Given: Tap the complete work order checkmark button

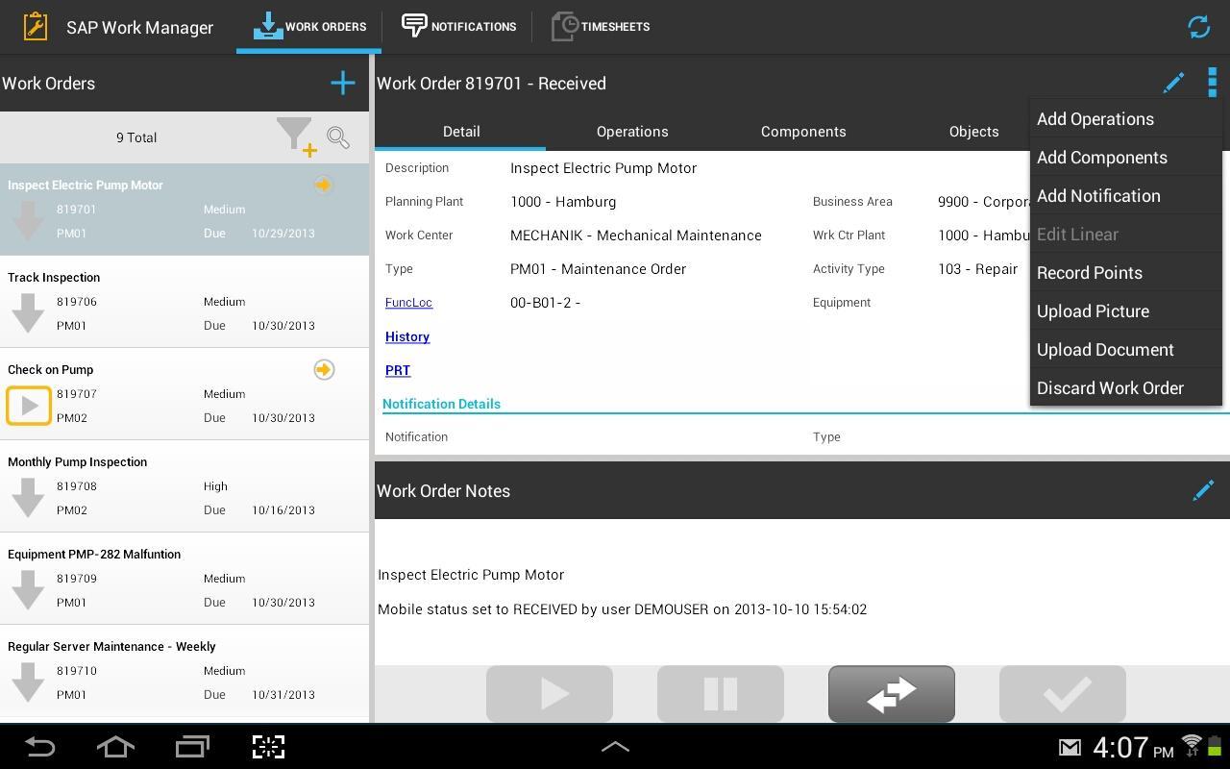Looking at the screenshot, I should pyautogui.click(x=1063, y=693).
